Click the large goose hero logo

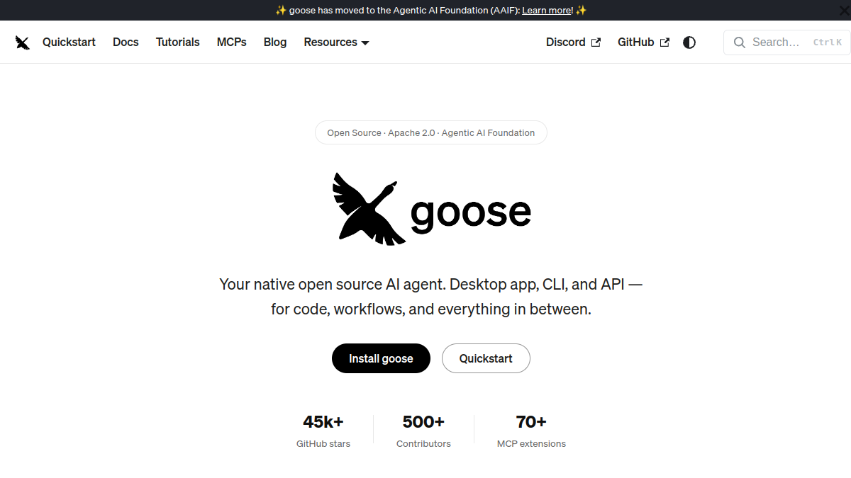tap(431, 209)
